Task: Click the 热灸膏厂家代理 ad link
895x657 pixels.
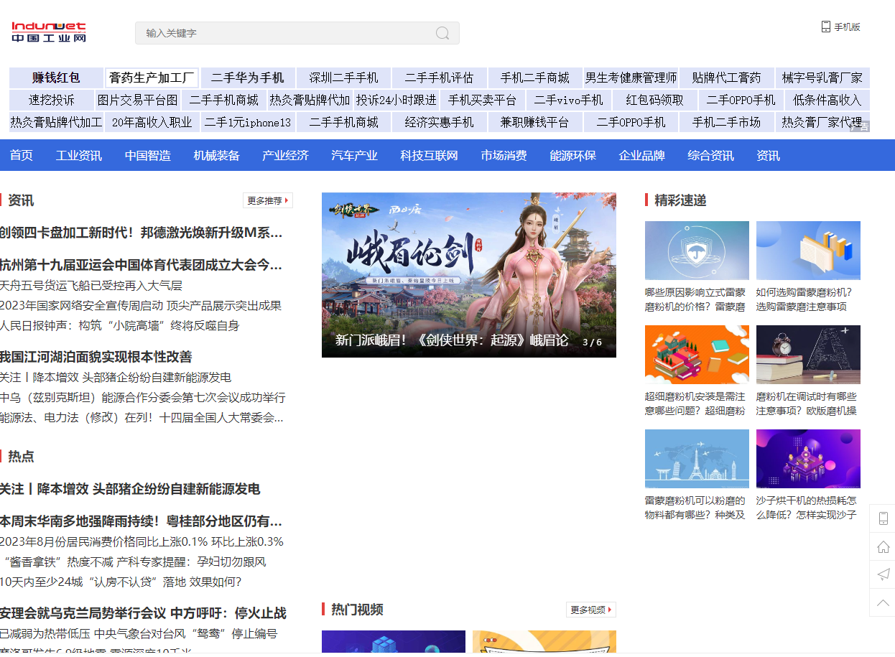Action: pos(822,123)
